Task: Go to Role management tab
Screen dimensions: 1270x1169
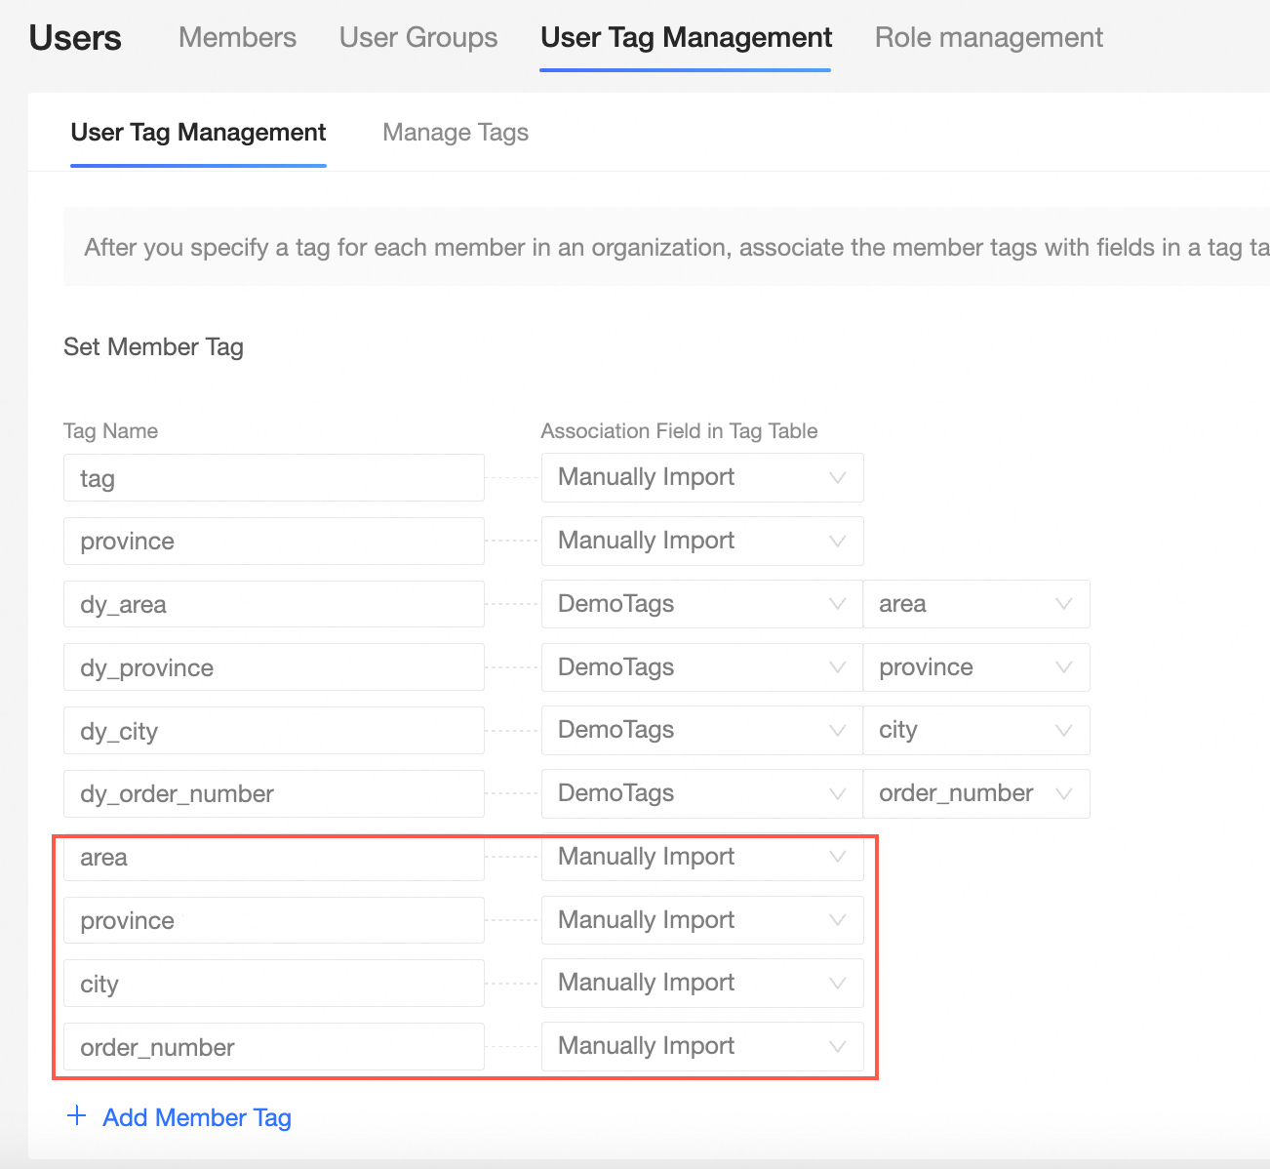Action: coord(988,38)
